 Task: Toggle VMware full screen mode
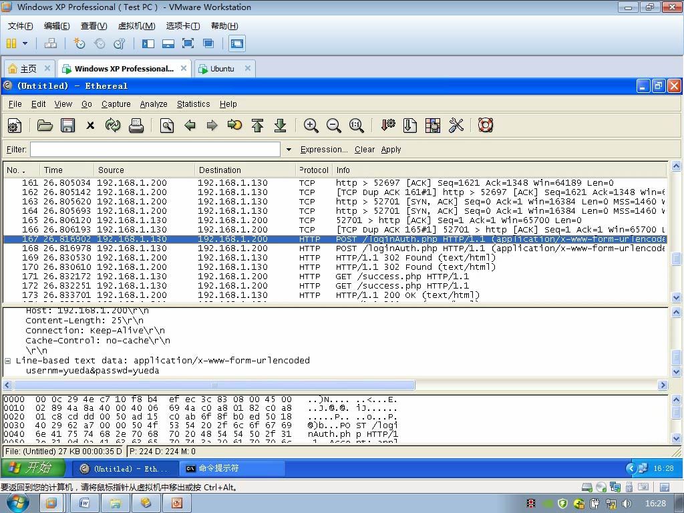pyautogui.click(x=188, y=43)
